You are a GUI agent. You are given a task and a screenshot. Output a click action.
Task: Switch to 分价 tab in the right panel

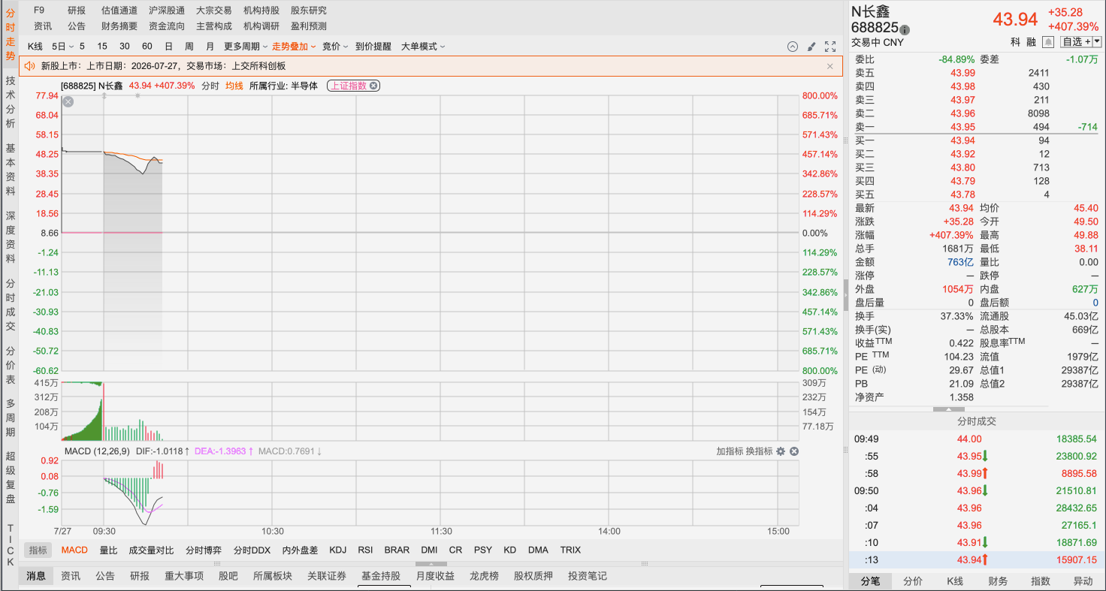click(x=913, y=581)
